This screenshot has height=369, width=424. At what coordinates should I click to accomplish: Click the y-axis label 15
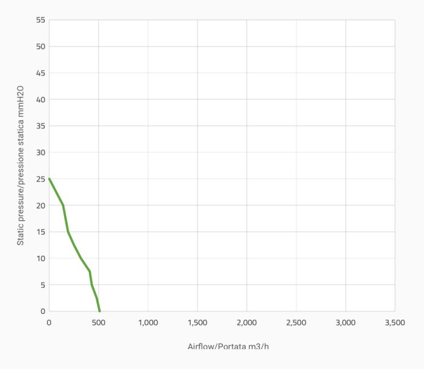point(41,232)
